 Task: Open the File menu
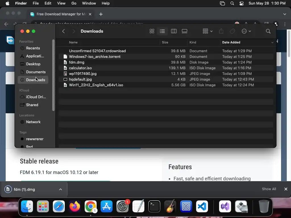36,3
